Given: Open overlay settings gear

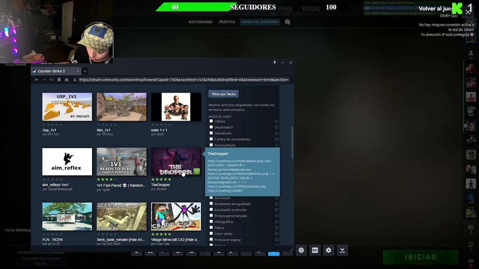Looking at the screenshot, I should (x=329, y=250).
